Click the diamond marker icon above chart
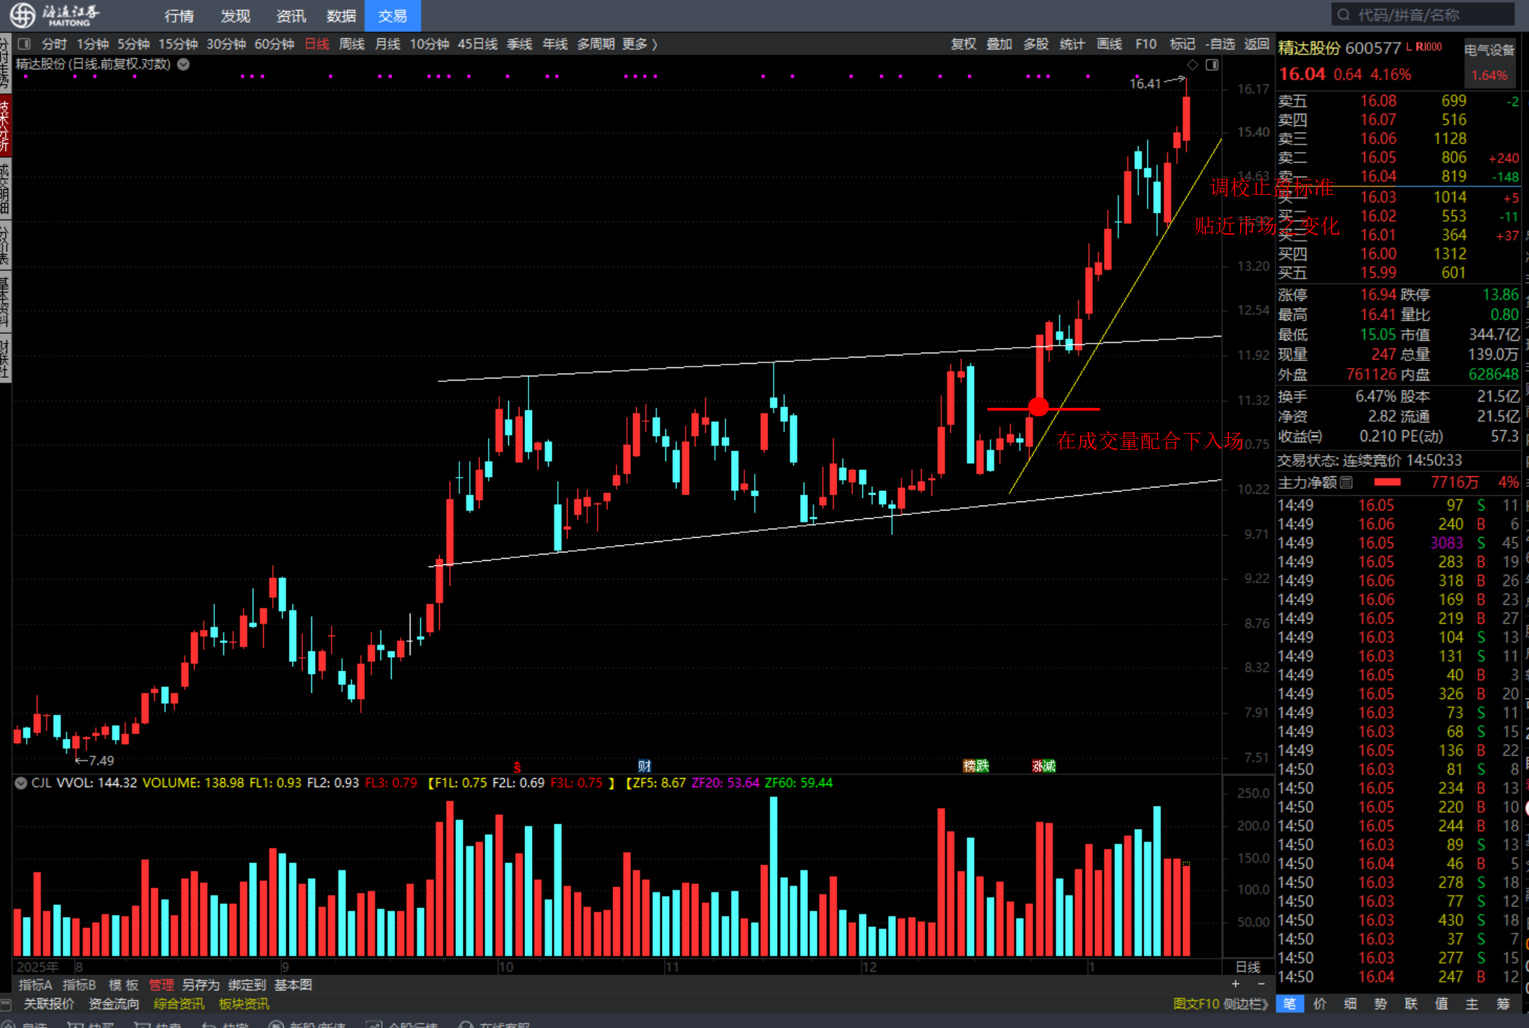Screen dimensions: 1529x1028 point(1192,64)
